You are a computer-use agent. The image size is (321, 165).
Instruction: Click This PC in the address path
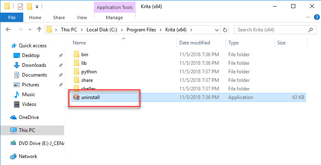(69, 30)
